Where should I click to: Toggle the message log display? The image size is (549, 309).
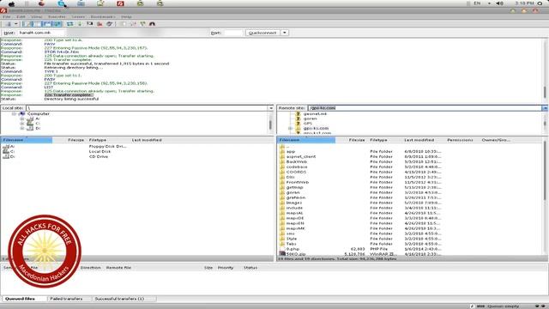coord(27,24)
